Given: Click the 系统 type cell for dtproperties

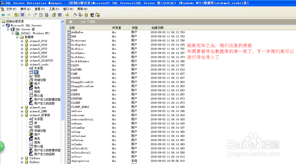Looking at the screenshot, I should (134, 161).
